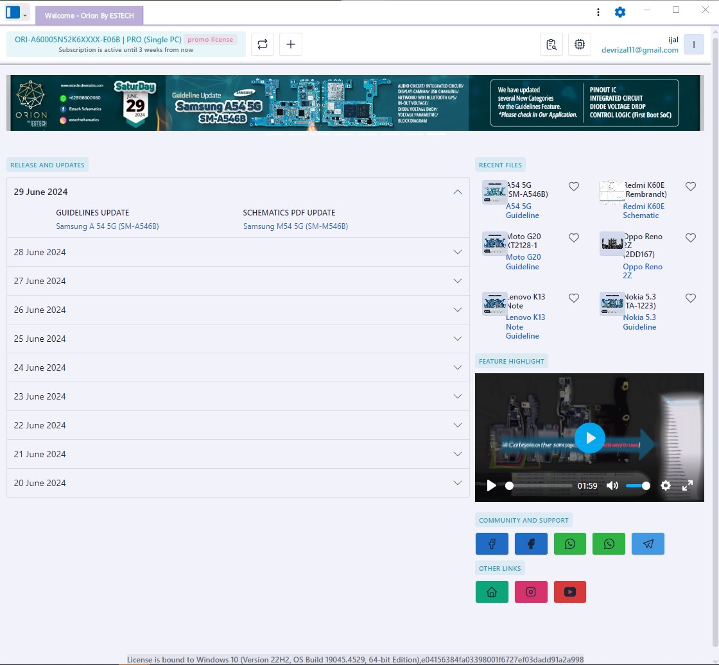The image size is (719, 665).
Task: Expand the 20 June 2024 section
Action: [x=238, y=483]
